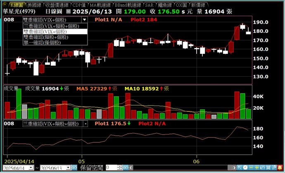
Task: Click the clock icon in bottom toolbar
Action: tap(245, 168)
